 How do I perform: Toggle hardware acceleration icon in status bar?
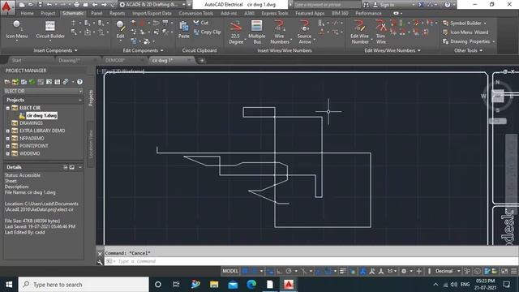coord(478,271)
